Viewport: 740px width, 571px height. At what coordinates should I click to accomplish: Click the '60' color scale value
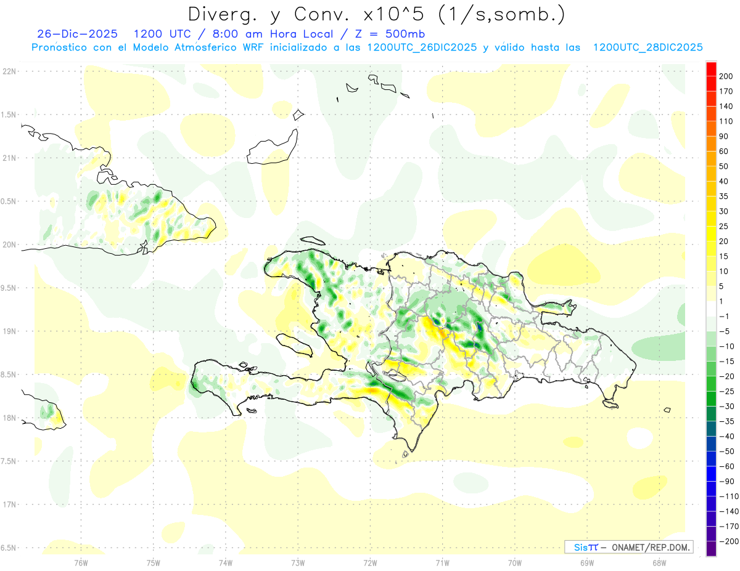pos(724,152)
